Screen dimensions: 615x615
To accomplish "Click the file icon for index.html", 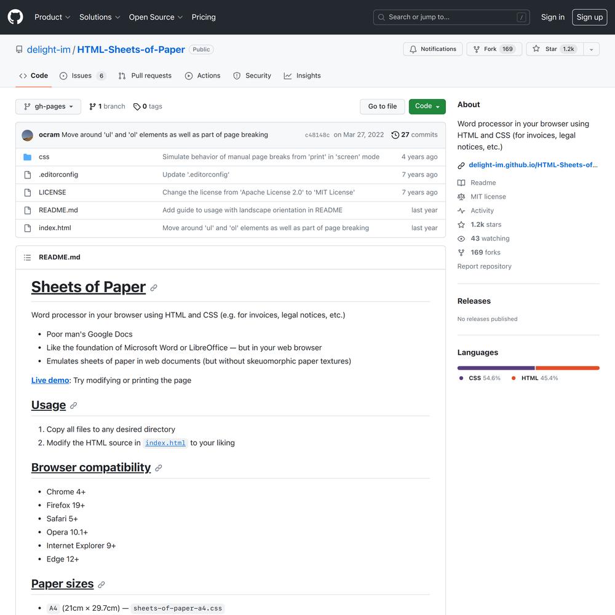I will click(28, 228).
